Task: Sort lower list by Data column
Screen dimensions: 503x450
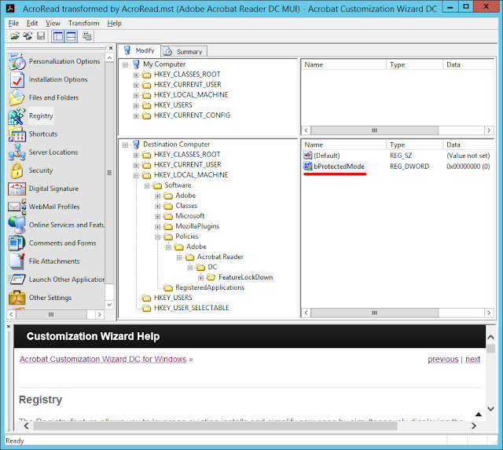Action: pos(468,145)
